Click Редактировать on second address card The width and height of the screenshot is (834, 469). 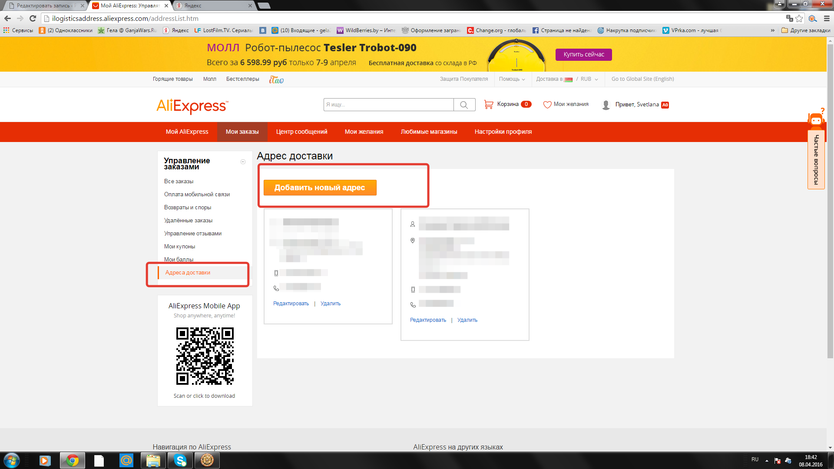point(428,320)
